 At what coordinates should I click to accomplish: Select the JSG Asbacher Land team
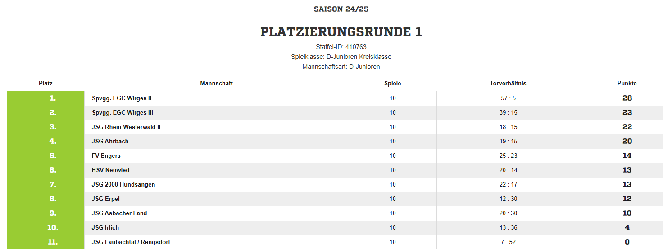pos(119,213)
